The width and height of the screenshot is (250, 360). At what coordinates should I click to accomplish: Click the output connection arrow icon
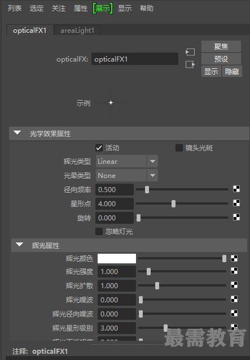[x=190, y=64]
